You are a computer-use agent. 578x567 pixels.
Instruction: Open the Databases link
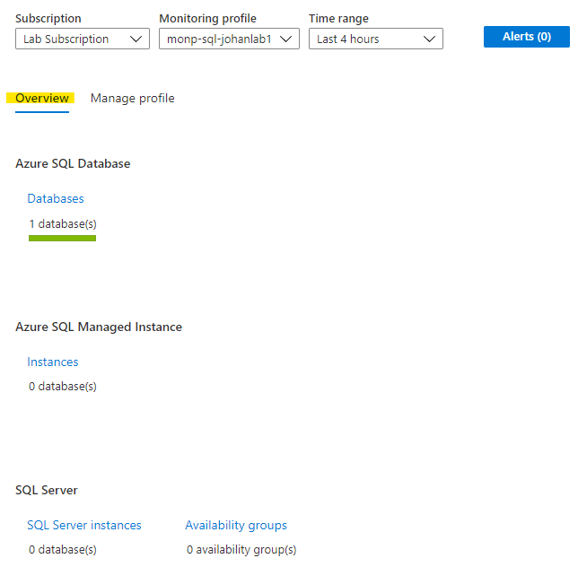(x=56, y=199)
